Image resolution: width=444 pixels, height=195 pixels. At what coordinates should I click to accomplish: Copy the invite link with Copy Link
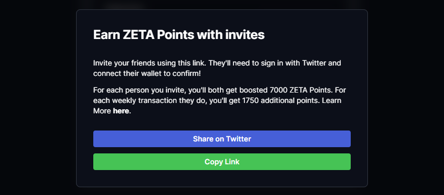point(221,162)
